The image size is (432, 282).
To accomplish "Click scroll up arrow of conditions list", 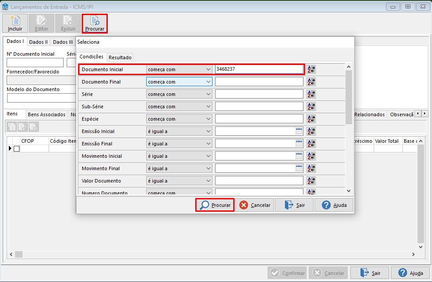I will click(x=349, y=67).
